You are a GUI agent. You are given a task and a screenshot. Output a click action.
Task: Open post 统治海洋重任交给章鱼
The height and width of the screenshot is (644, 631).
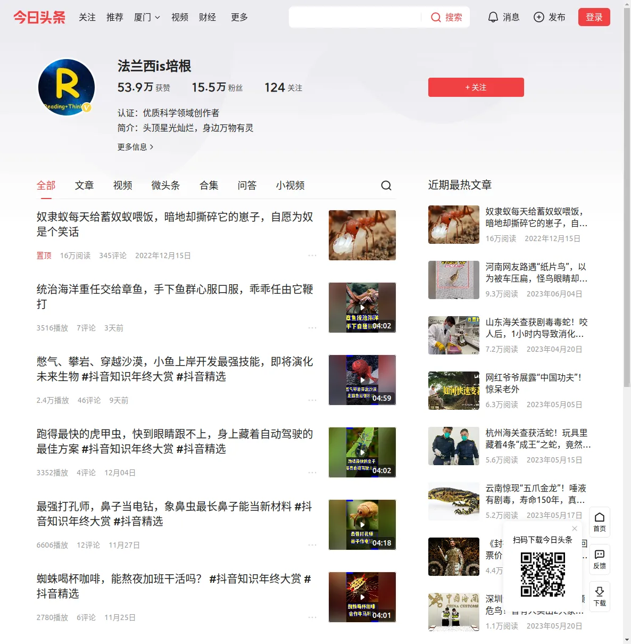pos(175,296)
